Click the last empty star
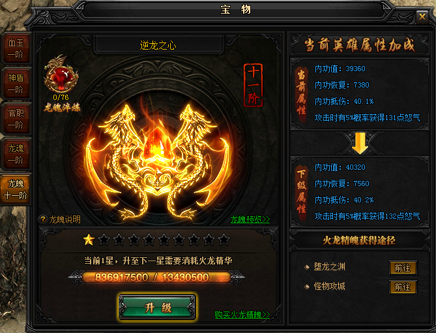This screenshot has height=333, width=436. tap(224, 240)
